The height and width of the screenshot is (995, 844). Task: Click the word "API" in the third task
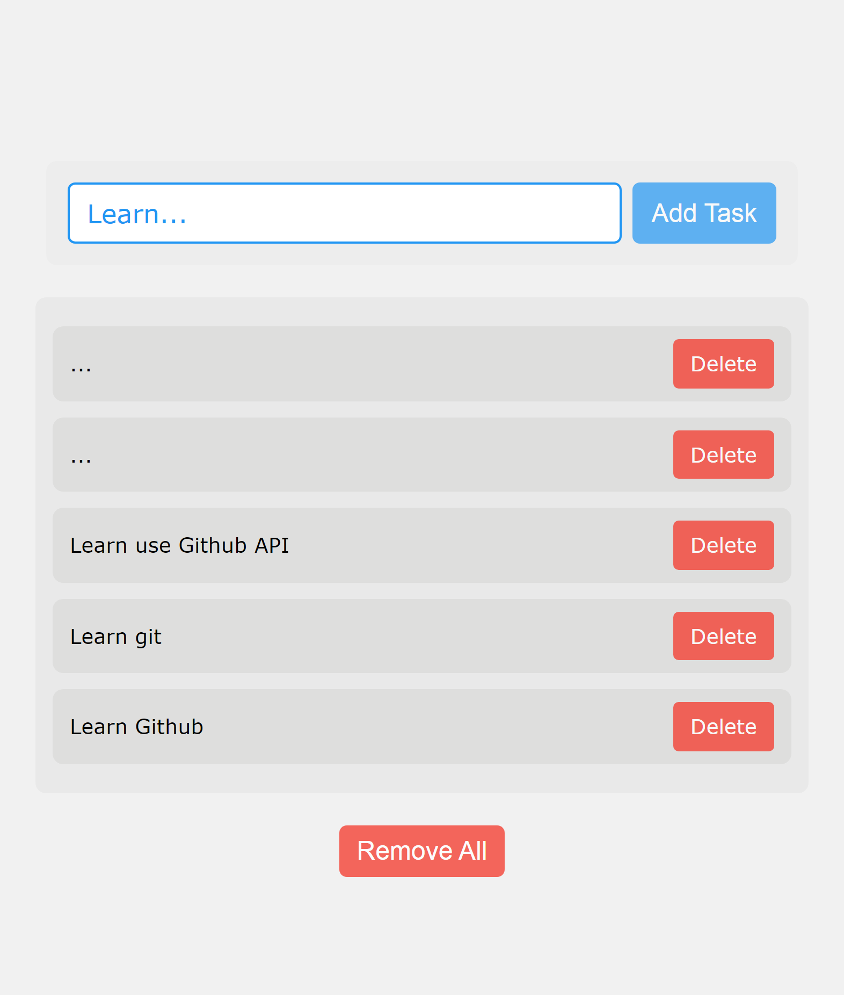pos(272,545)
